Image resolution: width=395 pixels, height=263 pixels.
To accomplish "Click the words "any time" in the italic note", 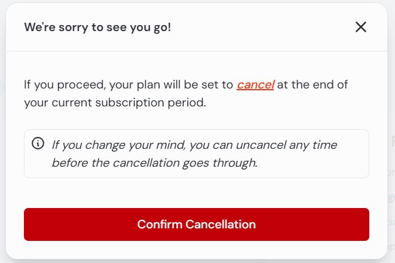I will (313, 145).
